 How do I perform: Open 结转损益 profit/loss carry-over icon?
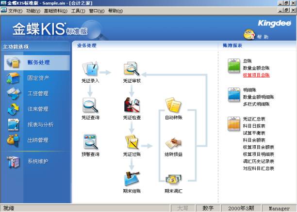point(173,143)
